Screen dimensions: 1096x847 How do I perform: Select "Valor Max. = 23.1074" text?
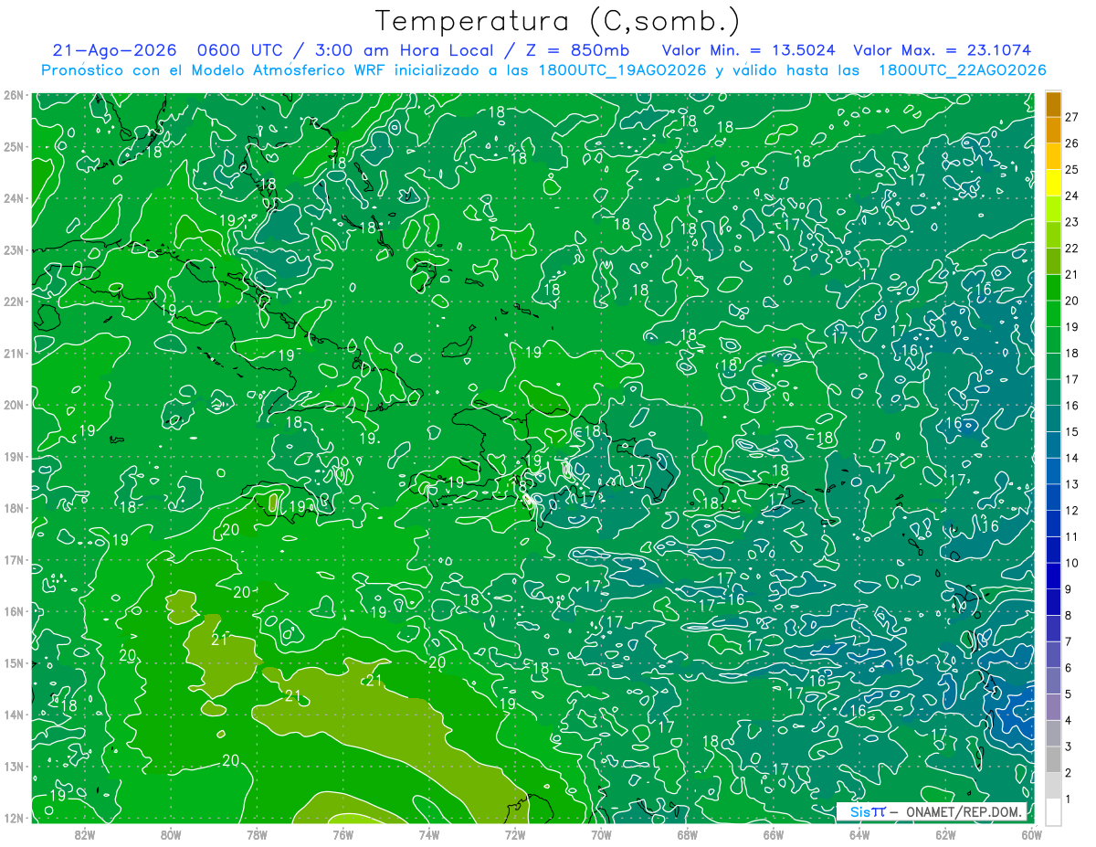coord(942,50)
